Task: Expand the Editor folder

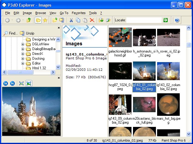Action: pos(23,63)
